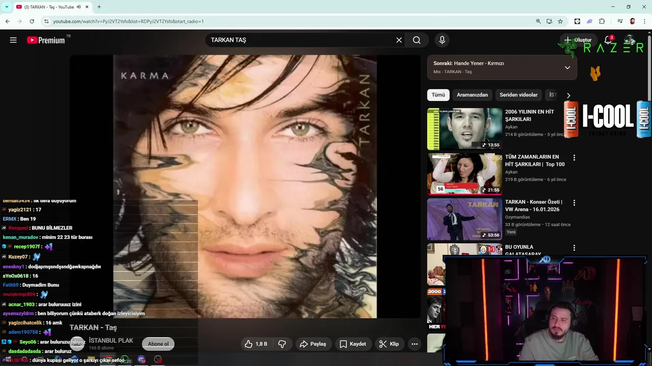Clear the search box with the X

pyautogui.click(x=399, y=40)
